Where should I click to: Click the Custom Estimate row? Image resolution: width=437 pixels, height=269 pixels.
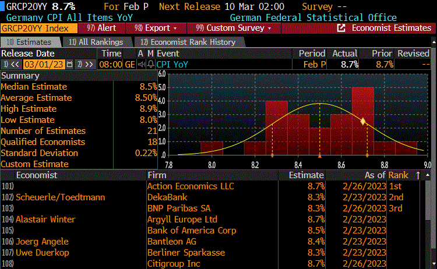pos(79,164)
